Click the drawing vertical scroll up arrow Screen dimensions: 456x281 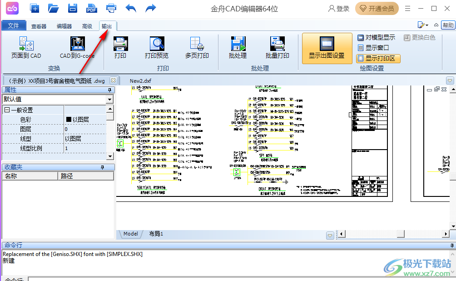pos(453,89)
